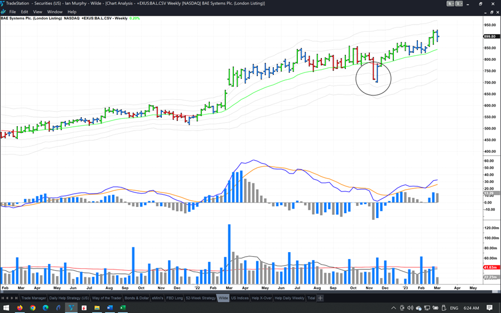Restore down the inner chart window
The width and height of the screenshot is (501, 313).
(492, 12)
